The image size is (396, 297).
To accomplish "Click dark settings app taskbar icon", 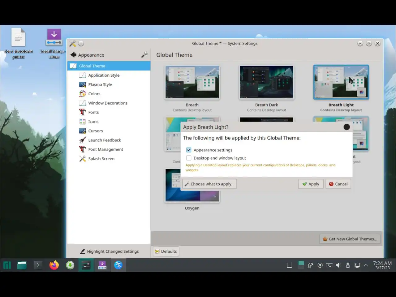I will point(86,265).
